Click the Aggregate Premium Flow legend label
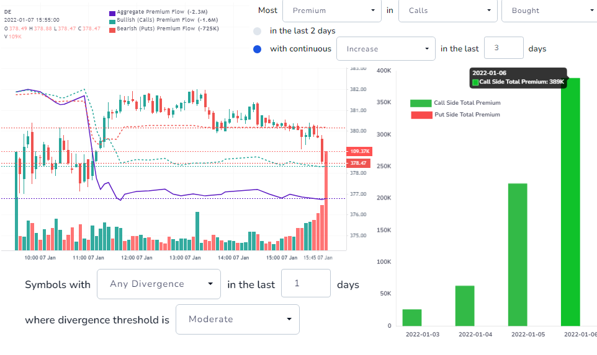The width and height of the screenshot is (597, 355). tap(162, 12)
